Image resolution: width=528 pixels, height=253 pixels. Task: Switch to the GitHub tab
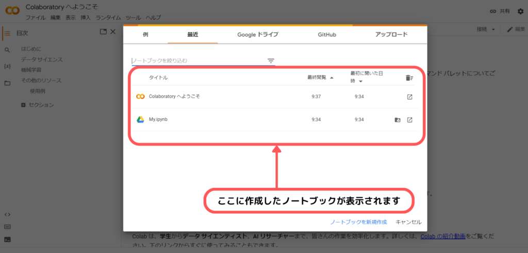tap(326, 35)
